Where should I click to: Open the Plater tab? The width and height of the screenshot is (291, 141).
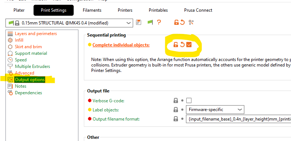(19, 10)
